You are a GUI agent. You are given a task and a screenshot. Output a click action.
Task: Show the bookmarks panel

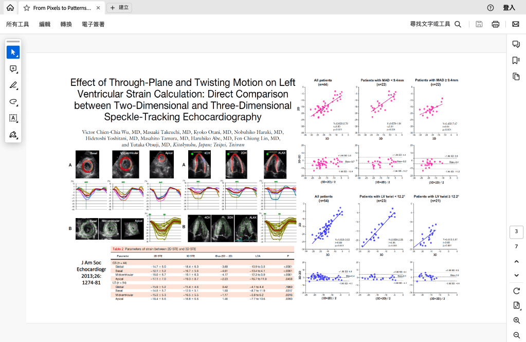pos(516,61)
